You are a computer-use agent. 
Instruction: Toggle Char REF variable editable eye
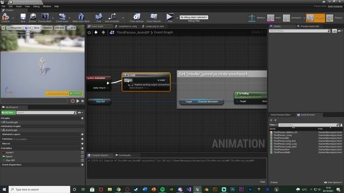click(x=82, y=160)
